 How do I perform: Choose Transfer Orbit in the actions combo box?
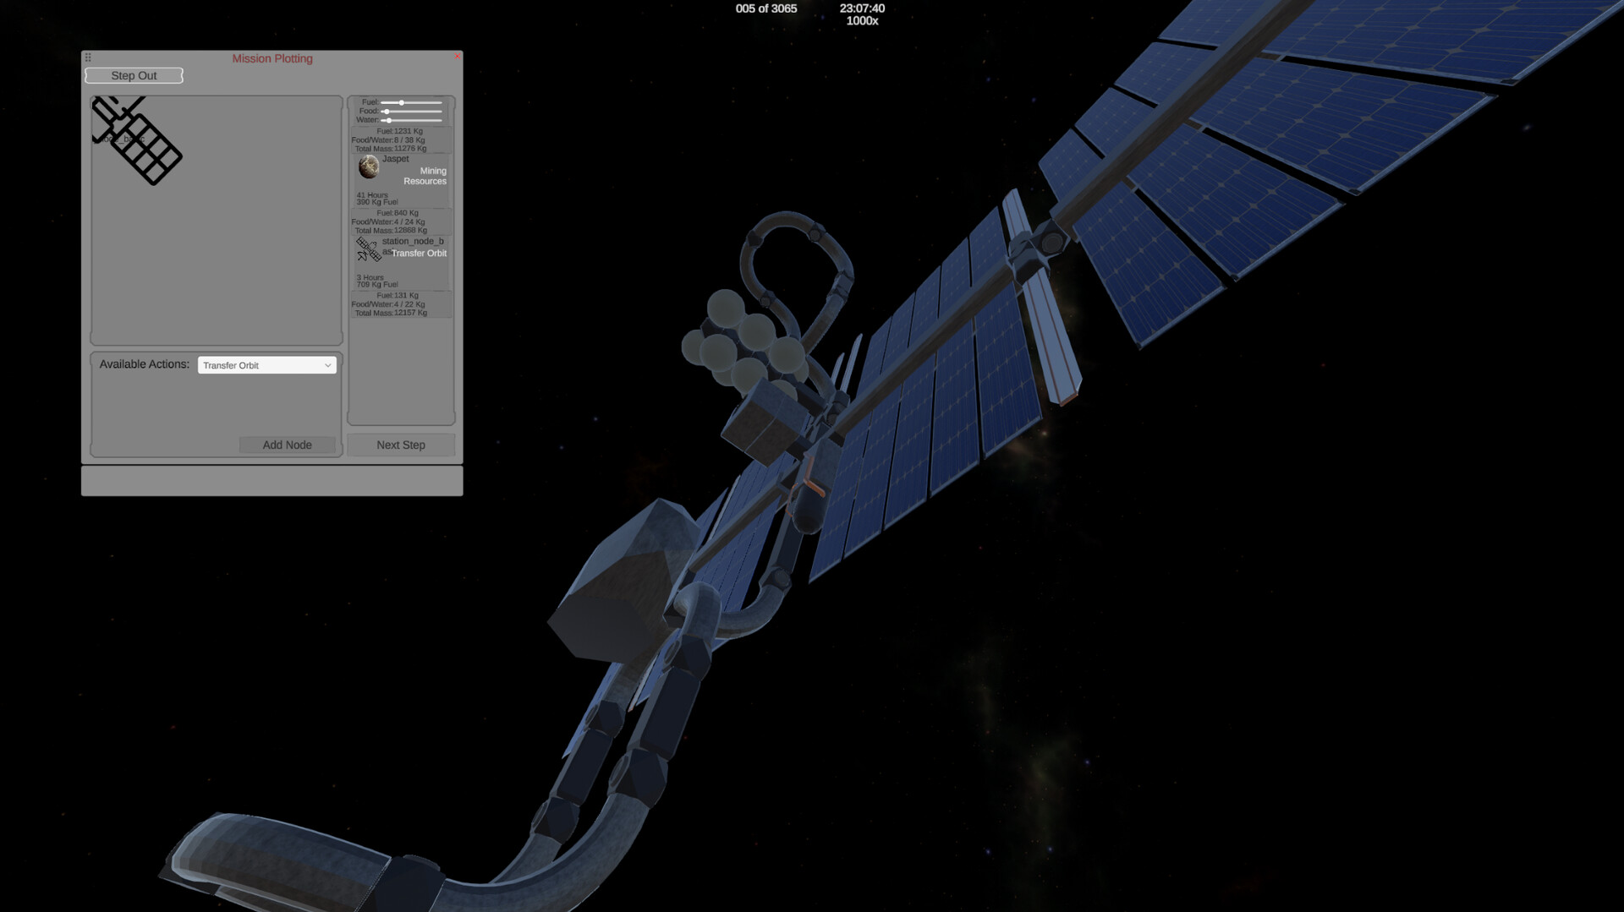click(x=267, y=364)
